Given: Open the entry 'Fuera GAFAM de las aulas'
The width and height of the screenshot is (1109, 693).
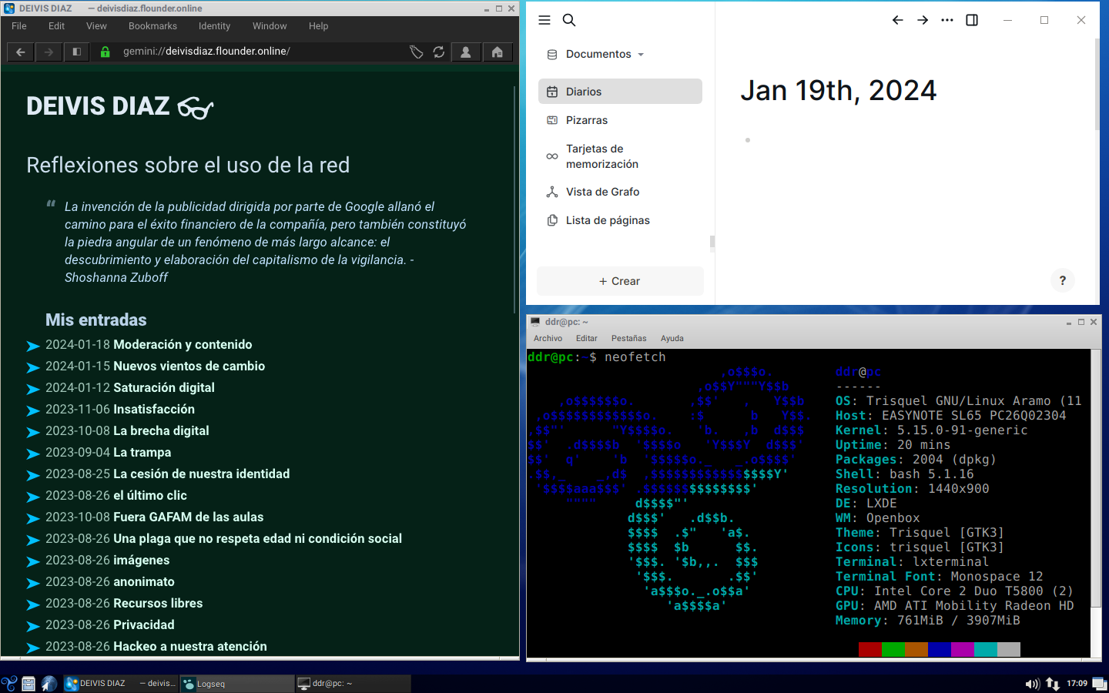Looking at the screenshot, I should [x=189, y=517].
